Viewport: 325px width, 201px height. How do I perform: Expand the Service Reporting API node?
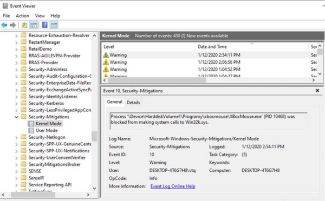[x=16, y=185]
